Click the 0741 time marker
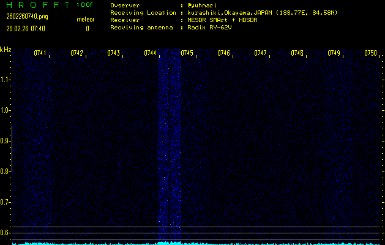Screen dimensions: 385x245 [40, 53]
